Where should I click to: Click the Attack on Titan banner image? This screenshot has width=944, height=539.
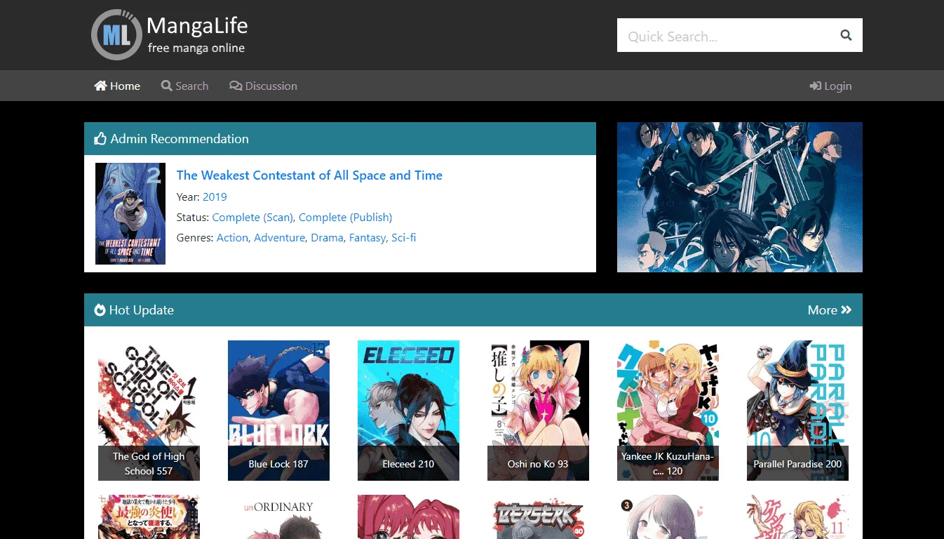click(x=740, y=197)
